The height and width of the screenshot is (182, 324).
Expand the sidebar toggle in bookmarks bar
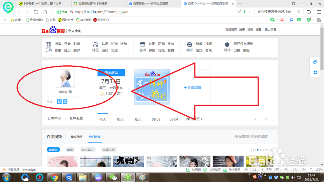coord(5,20)
